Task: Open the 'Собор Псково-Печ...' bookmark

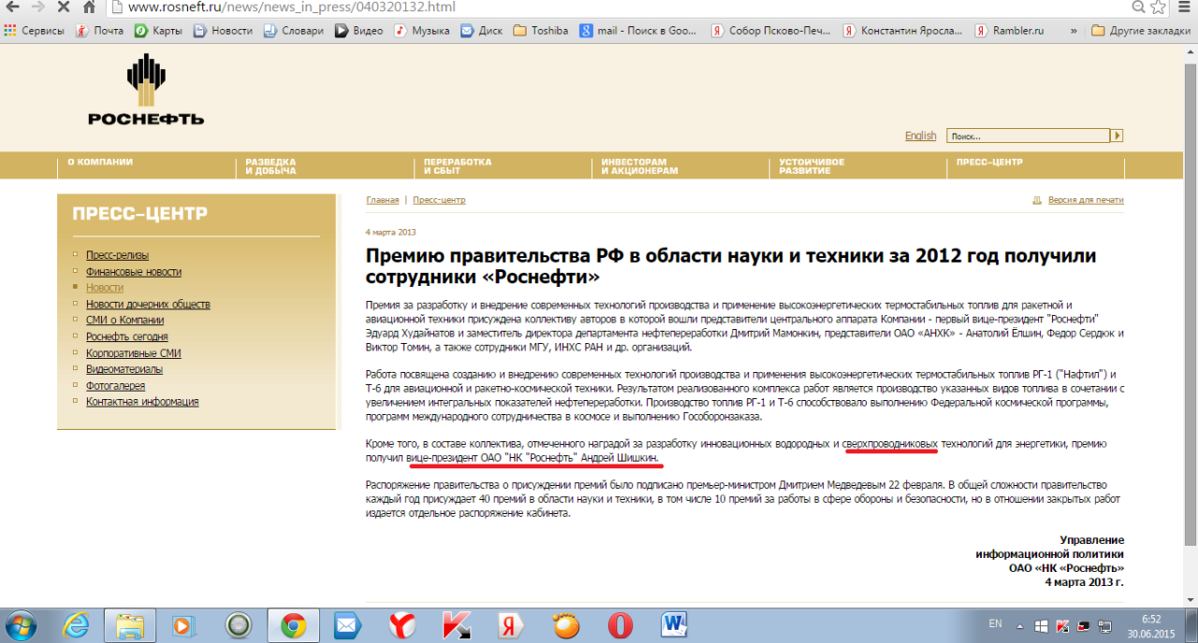Action: [x=771, y=31]
